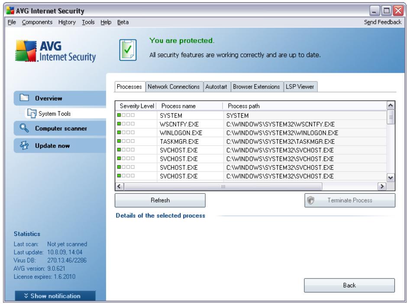Switch to the Processes tab
The width and height of the screenshot is (407, 304).
click(x=129, y=87)
